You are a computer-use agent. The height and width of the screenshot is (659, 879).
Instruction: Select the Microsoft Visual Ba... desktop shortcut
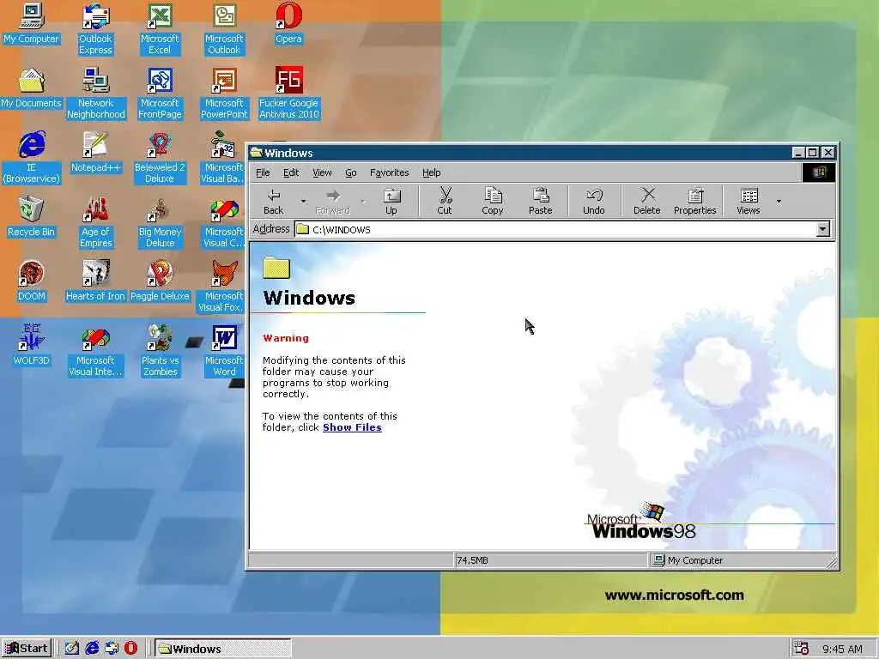pos(222,158)
